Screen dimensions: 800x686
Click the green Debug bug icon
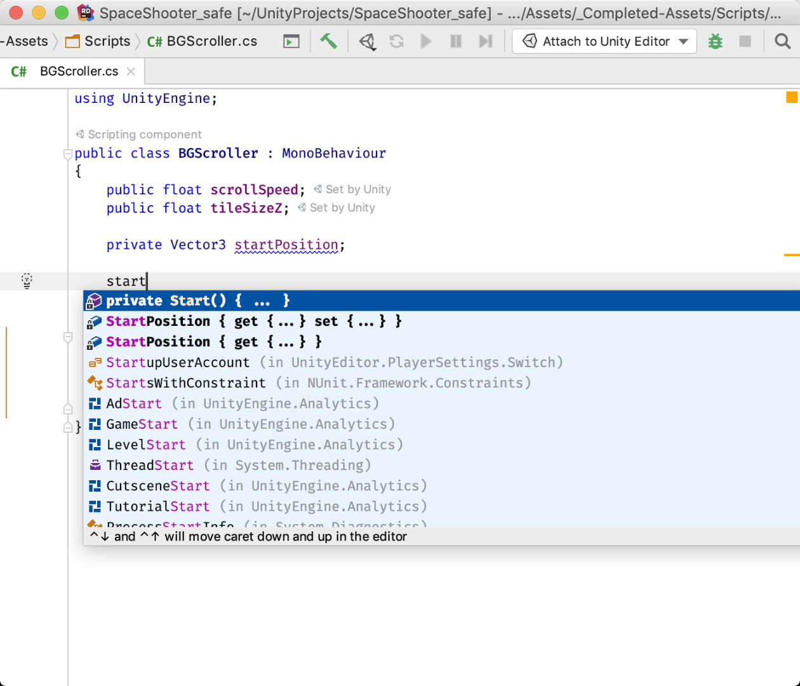point(716,42)
